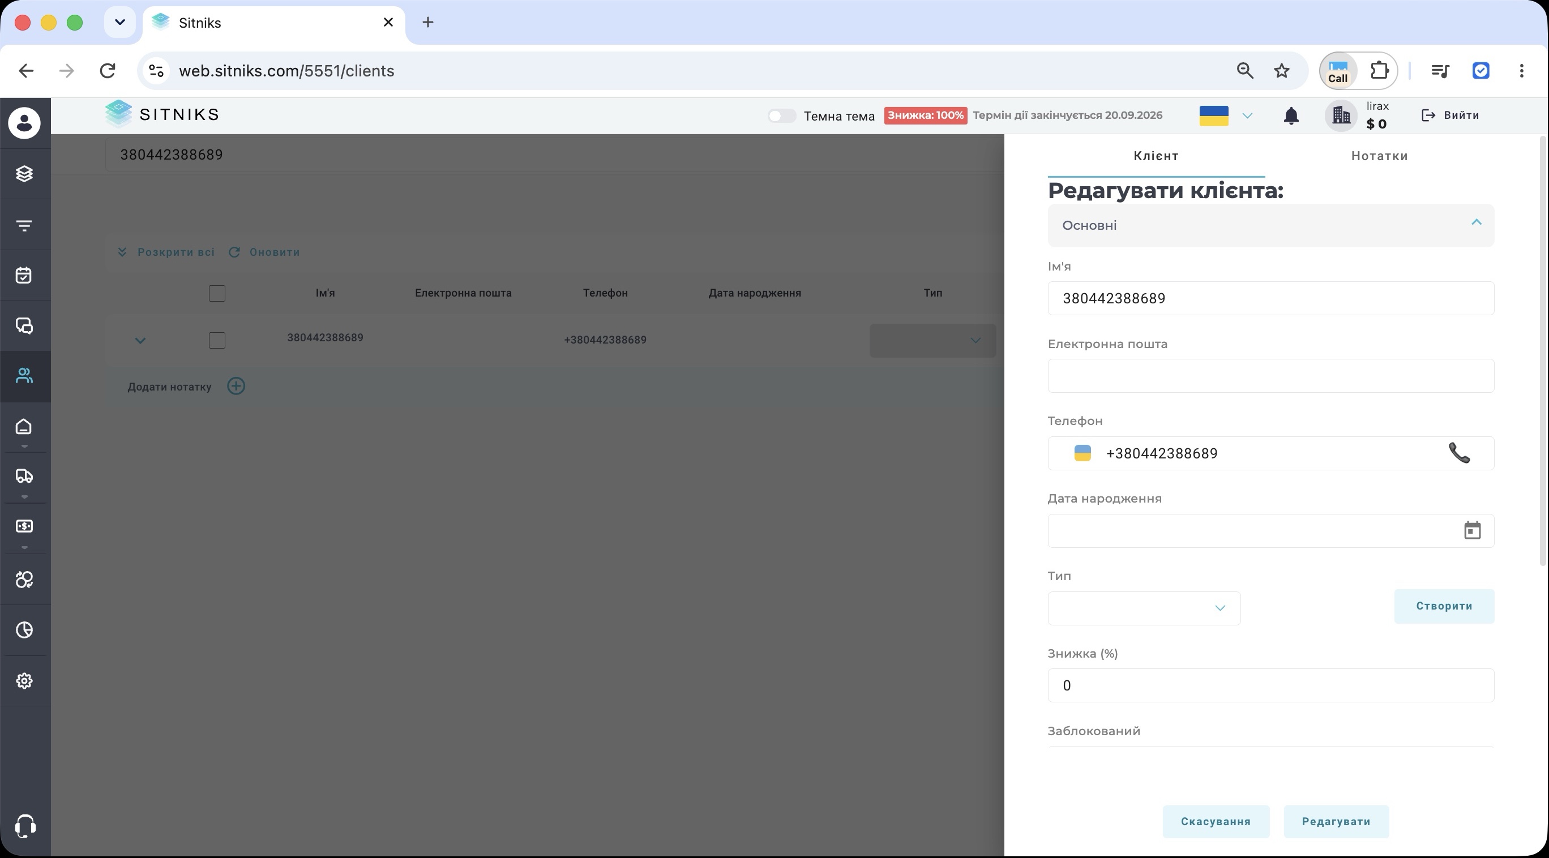The width and height of the screenshot is (1549, 858).
Task: Open the language flag dropdown
Action: point(1226,115)
